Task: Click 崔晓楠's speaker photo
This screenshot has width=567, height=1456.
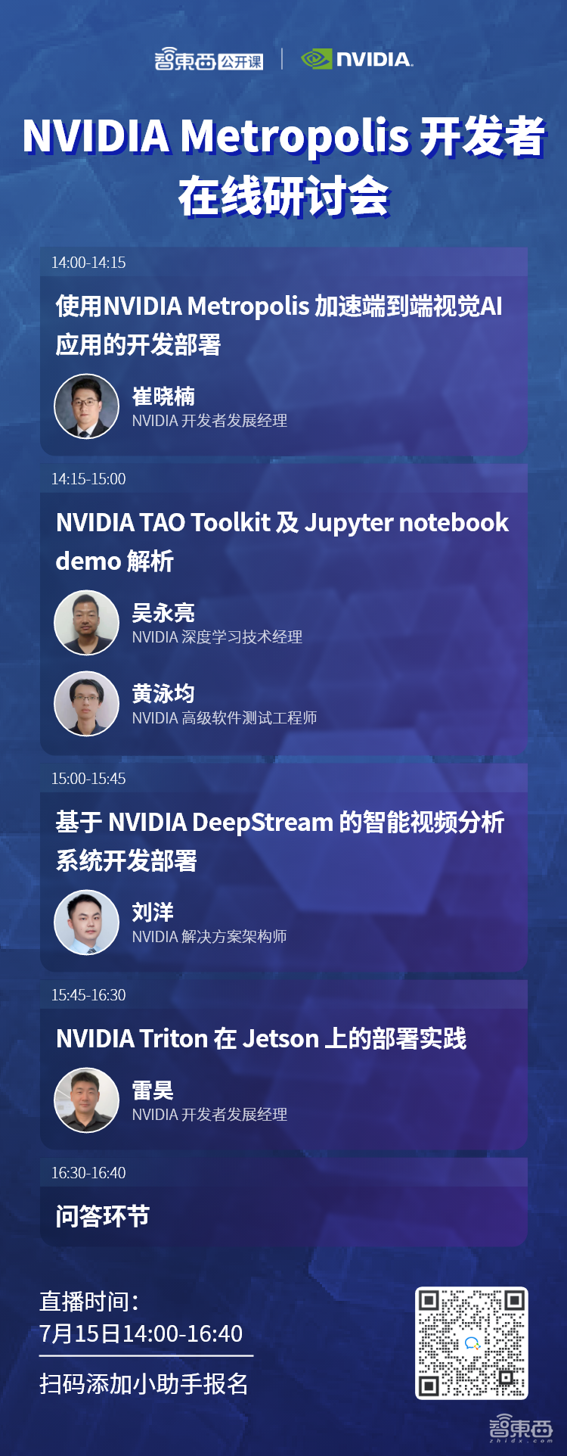Action: (x=87, y=406)
